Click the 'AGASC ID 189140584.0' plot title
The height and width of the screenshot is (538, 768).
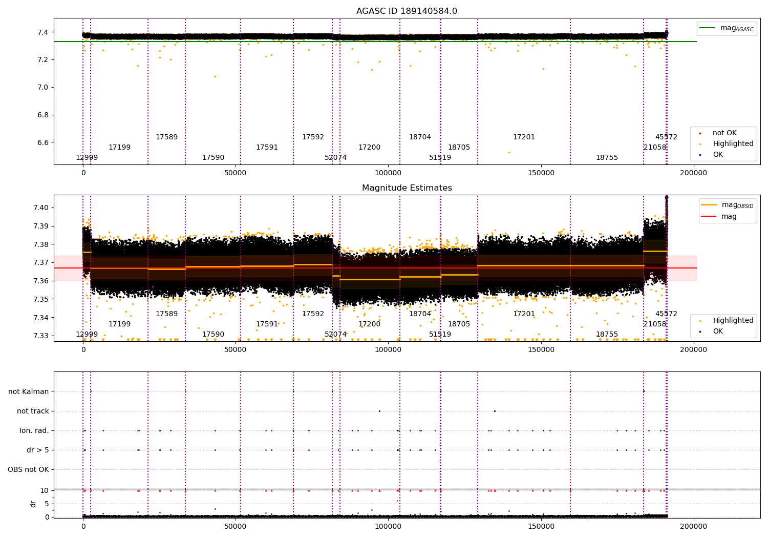(407, 11)
